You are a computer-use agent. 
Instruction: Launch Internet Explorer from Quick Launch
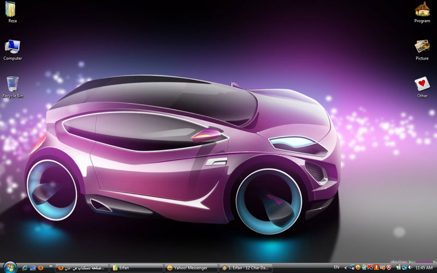point(25,268)
